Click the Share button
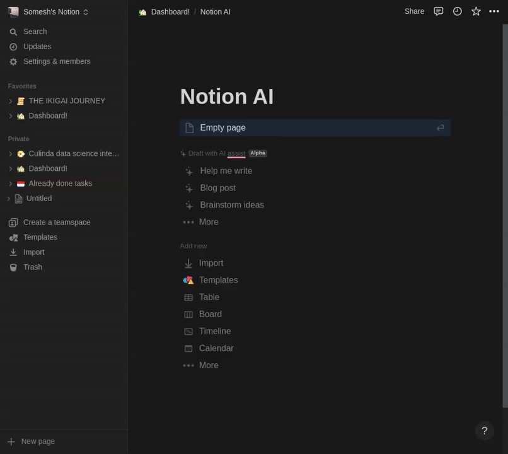 pos(414,12)
